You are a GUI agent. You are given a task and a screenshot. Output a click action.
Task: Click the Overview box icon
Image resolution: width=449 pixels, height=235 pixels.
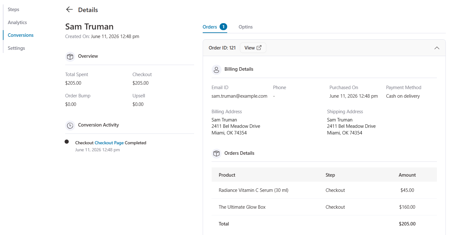tap(70, 56)
